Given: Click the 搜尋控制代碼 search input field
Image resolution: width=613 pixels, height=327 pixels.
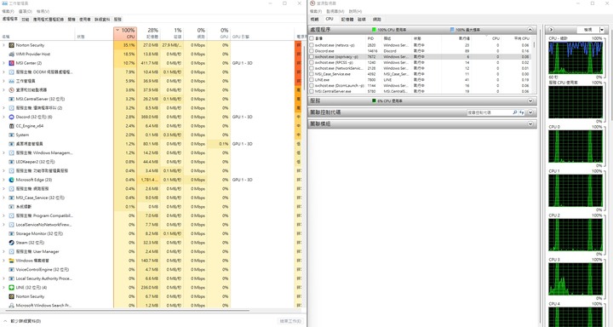Looking at the screenshot, I should (x=490, y=112).
